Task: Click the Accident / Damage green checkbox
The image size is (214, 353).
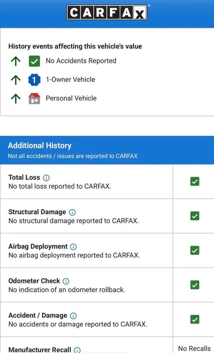Action: [195, 319]
